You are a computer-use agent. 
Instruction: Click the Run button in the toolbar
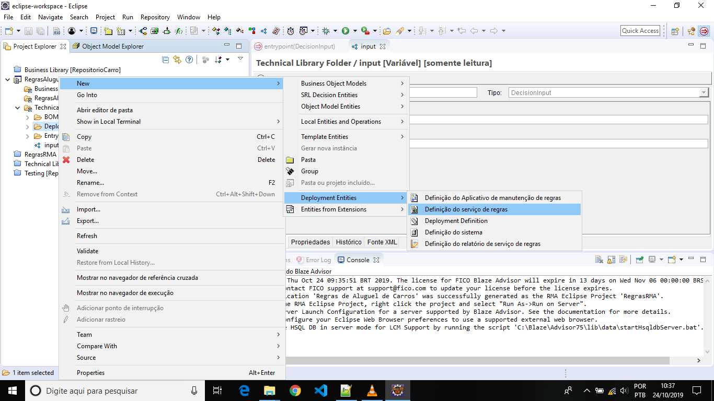346,31
